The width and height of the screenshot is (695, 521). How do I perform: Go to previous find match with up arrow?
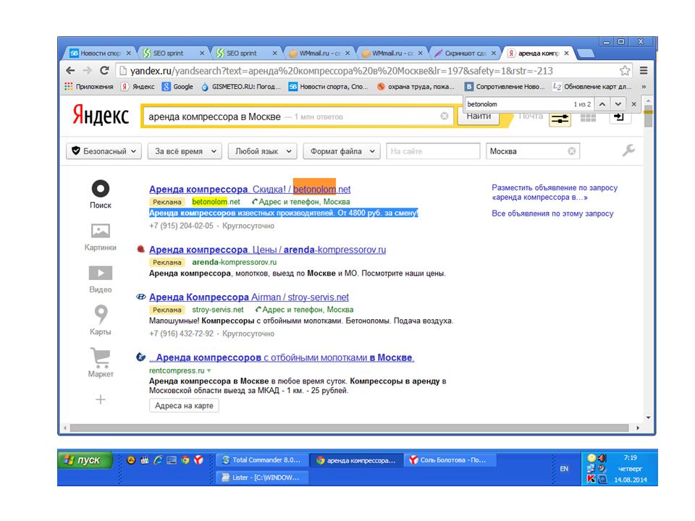(602, 104)
